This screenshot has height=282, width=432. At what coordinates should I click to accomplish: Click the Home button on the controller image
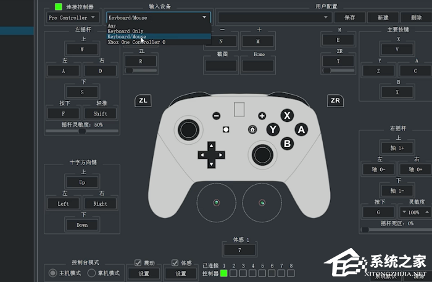pyautogui.click(x=252, y=130)
